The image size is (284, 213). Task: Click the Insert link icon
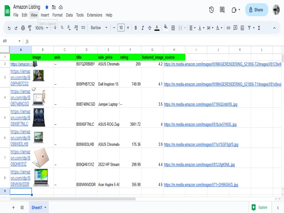pyautogui.click(x=228, y=28)
